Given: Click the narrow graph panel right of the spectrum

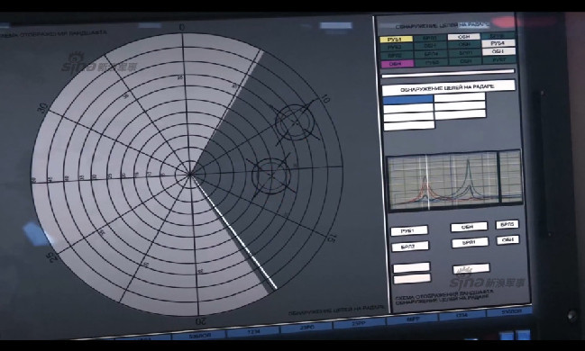Looking at the screenshot, I should 510,177.
